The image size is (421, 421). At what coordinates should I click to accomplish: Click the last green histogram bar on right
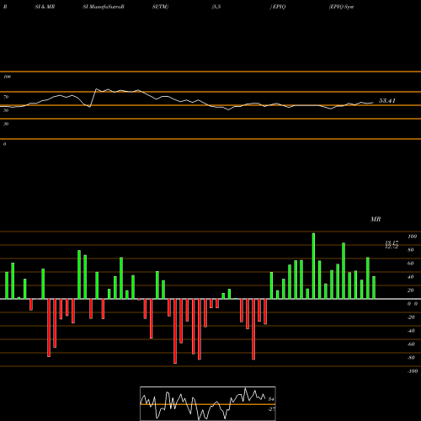click(x=374, y=287)
